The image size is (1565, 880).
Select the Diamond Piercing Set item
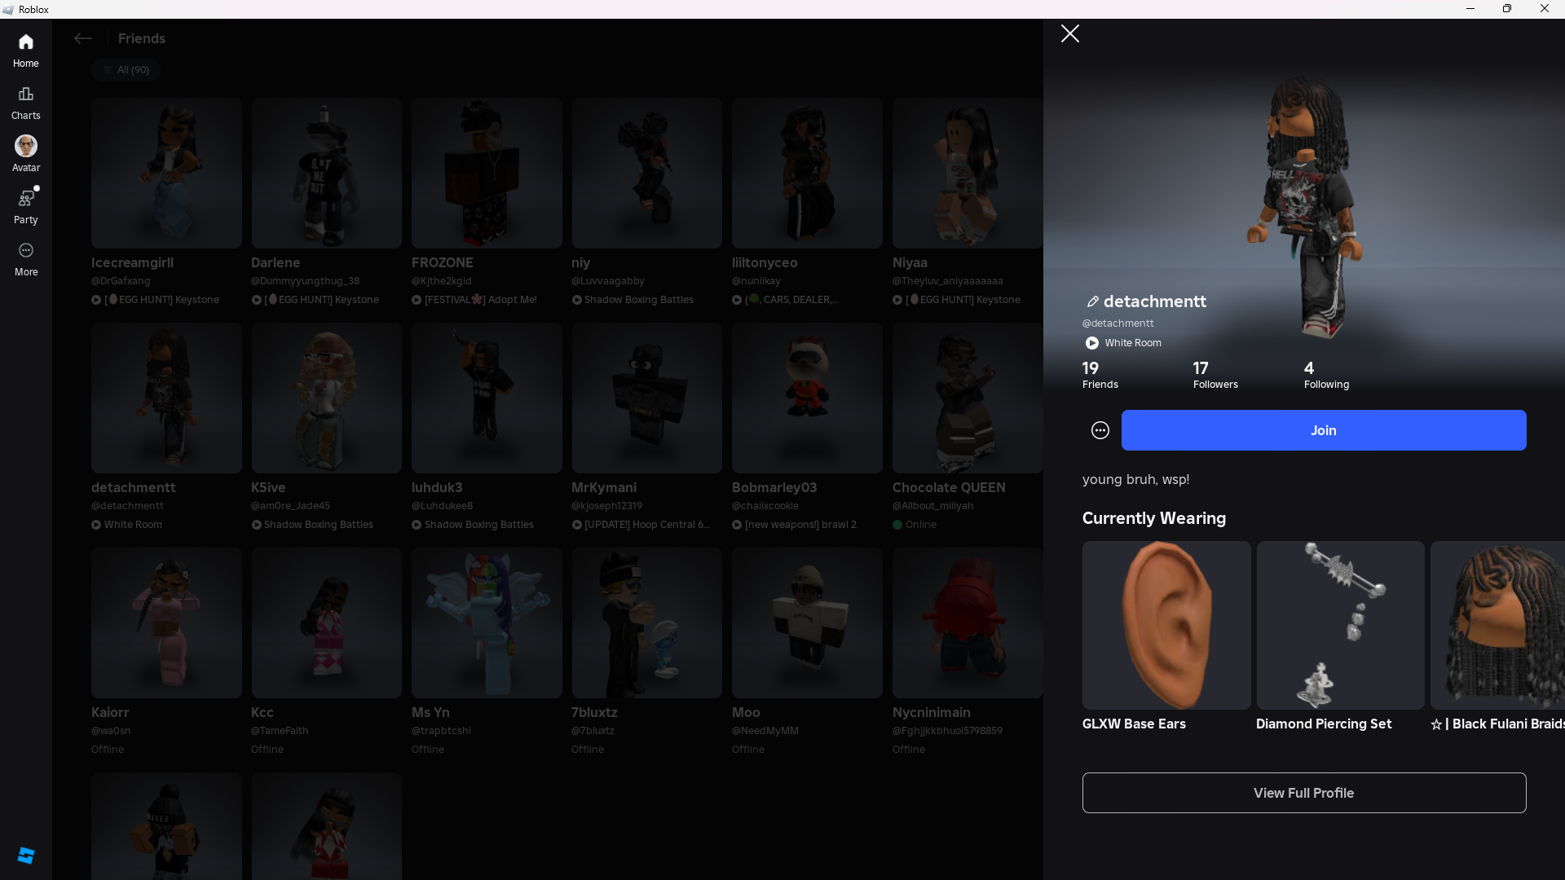(1340, 625)
